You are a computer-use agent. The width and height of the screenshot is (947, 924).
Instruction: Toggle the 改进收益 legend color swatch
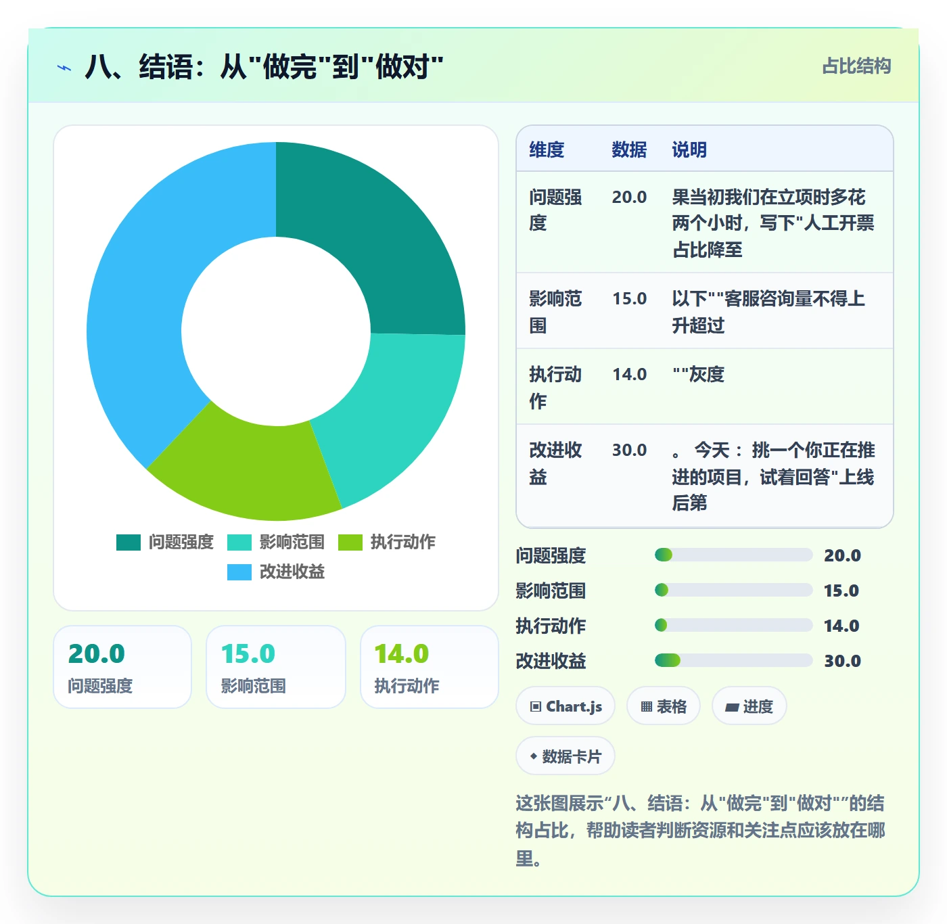pyautogui.click(x=239, y=572)
